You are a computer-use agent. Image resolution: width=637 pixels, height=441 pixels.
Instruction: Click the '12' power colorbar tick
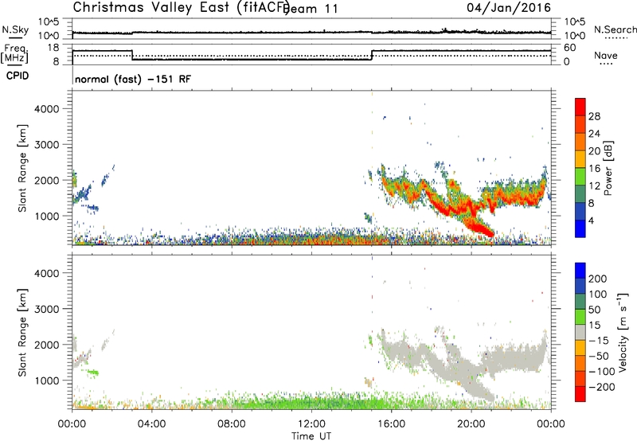point(594,186)
